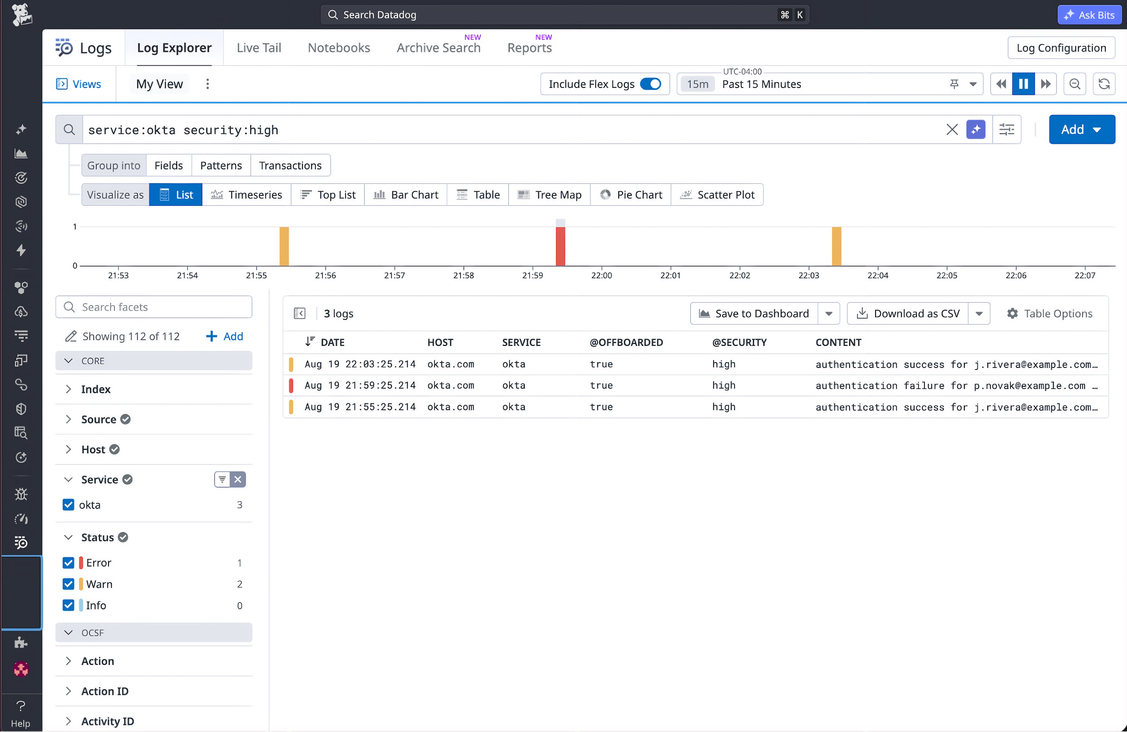The width and height of the screenshot is (1127, 732).
Task: Click the Ask Bits button
Action: coord(1090,15)
